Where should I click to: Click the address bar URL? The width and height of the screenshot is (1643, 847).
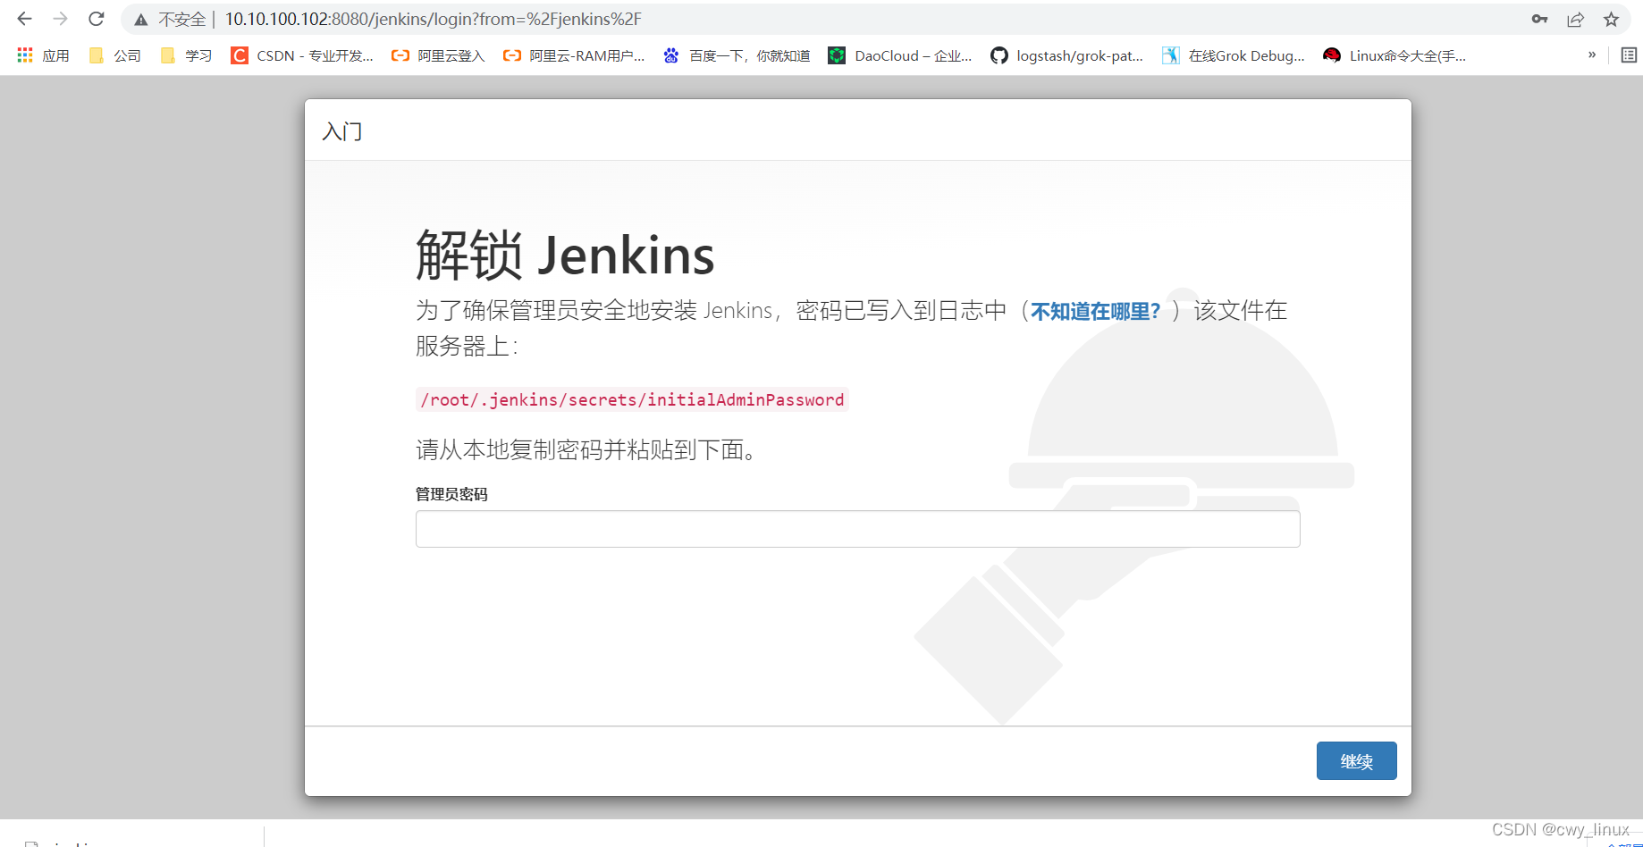click(x=433, y=19)
